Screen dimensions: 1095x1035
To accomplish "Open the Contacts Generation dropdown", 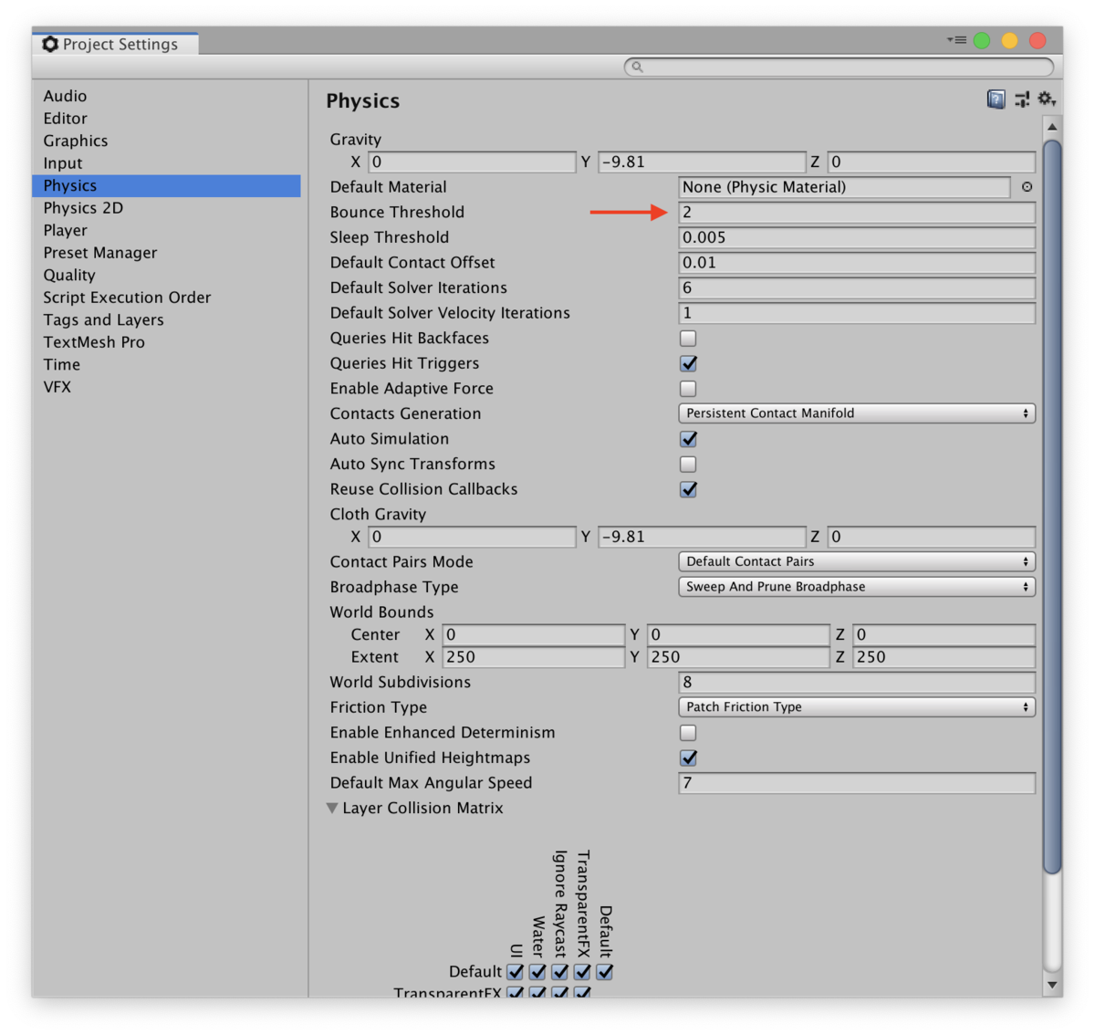I will pos(857,413).
